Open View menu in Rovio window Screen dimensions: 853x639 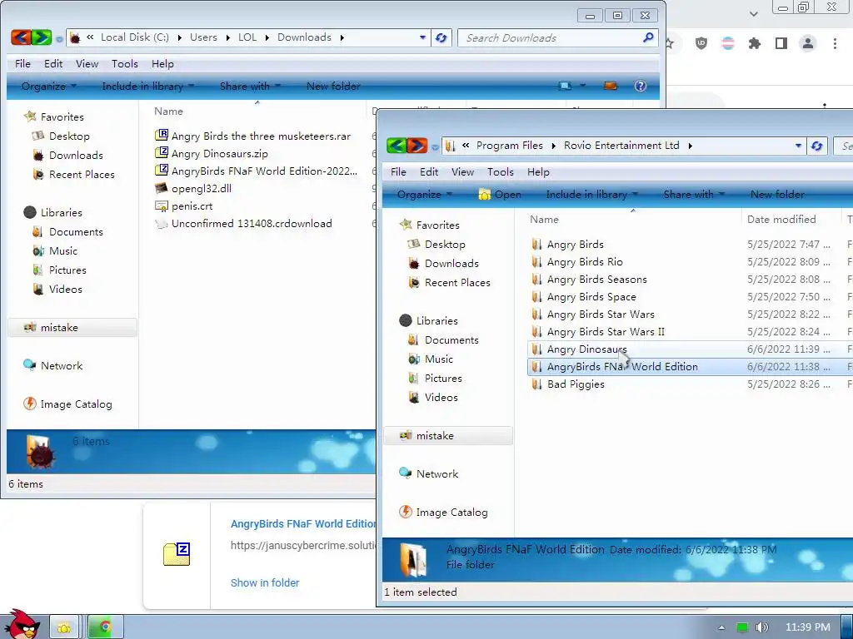point(462,171)
